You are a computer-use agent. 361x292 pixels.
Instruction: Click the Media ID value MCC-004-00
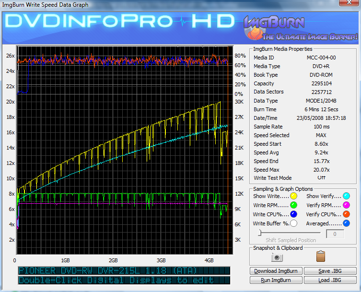click(321, 58)
